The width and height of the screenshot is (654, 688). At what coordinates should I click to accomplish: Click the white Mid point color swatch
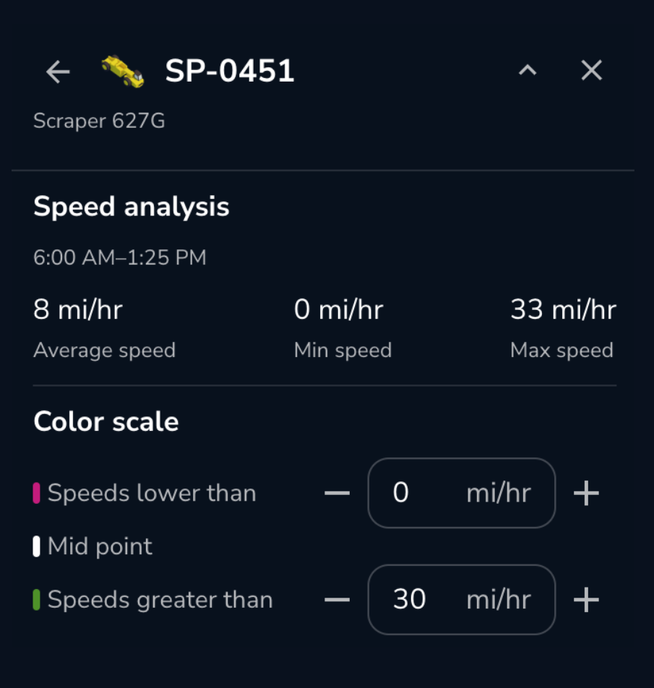click(x=37, y=546)
